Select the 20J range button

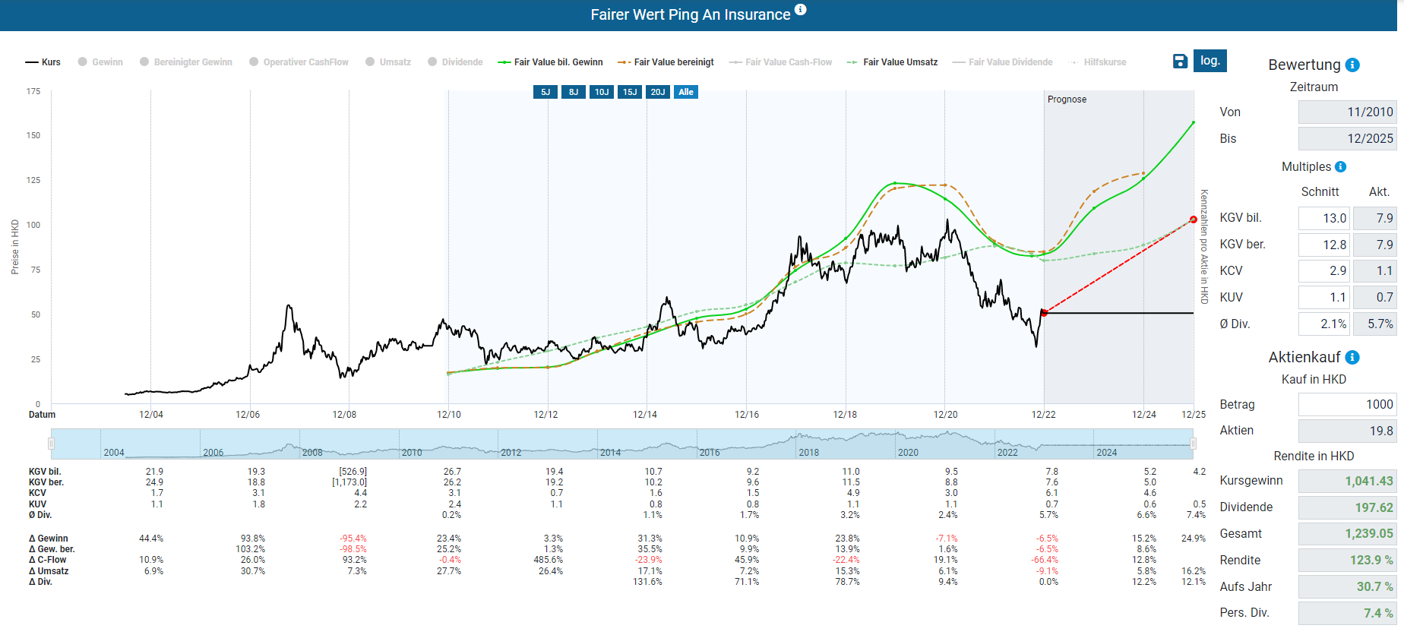(658, 92)
